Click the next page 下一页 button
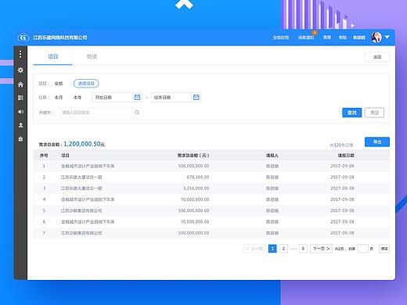The height and width of the screenshot is (305, 407). (x=321, y=249)
